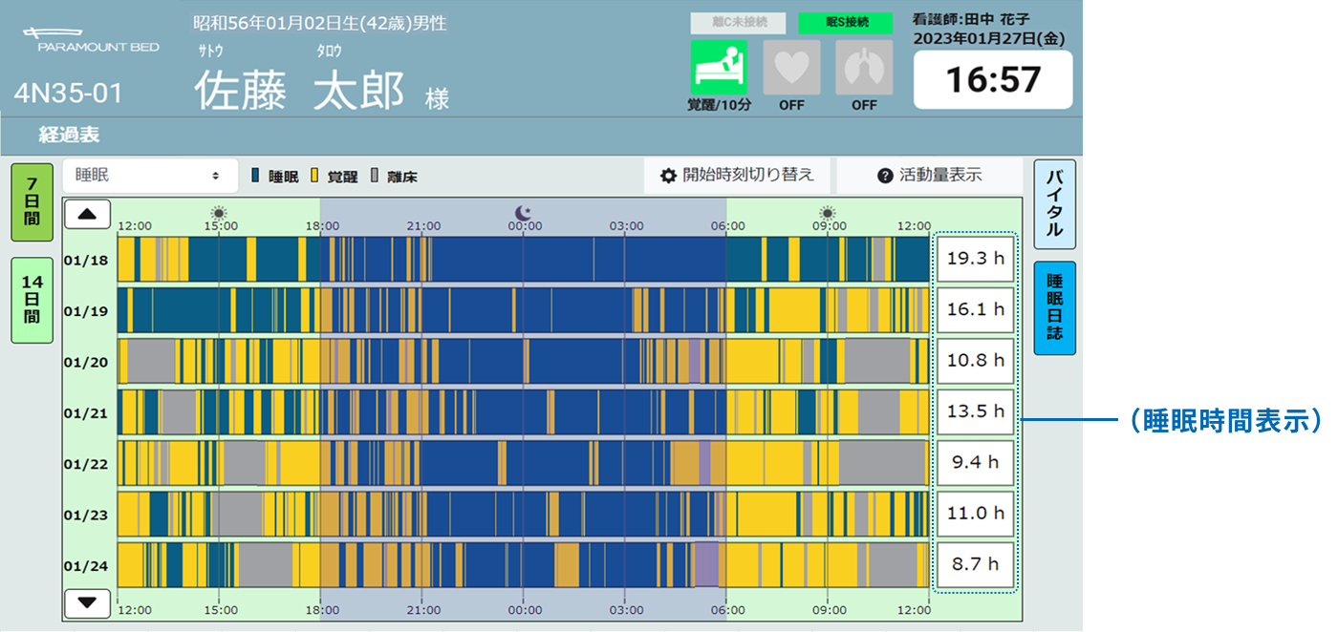1338x632 pixels.
Task: Click the Paramount Bed logo
Action: pyautogui.click(x=91, y=40)
